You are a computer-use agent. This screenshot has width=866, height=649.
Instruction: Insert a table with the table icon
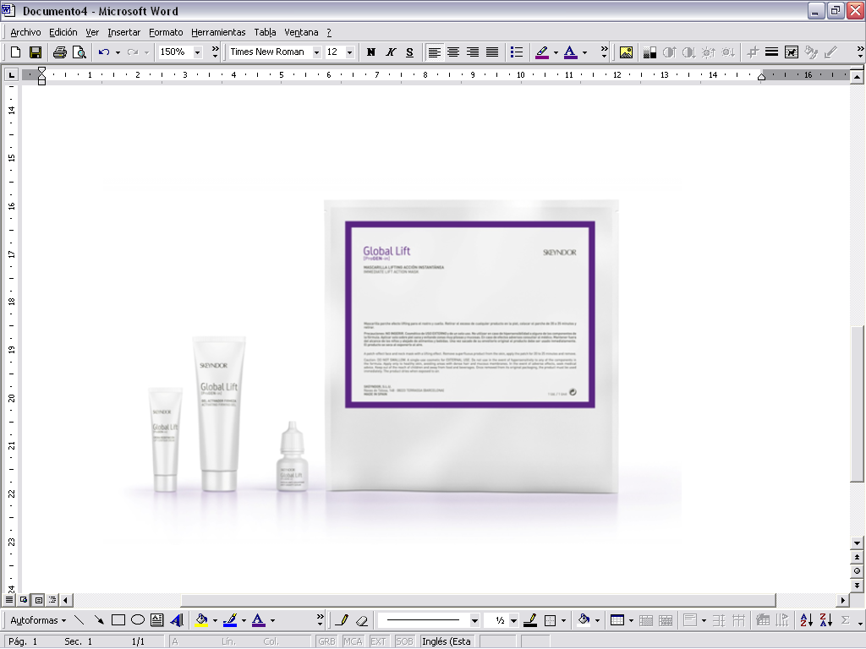(617, 620)
